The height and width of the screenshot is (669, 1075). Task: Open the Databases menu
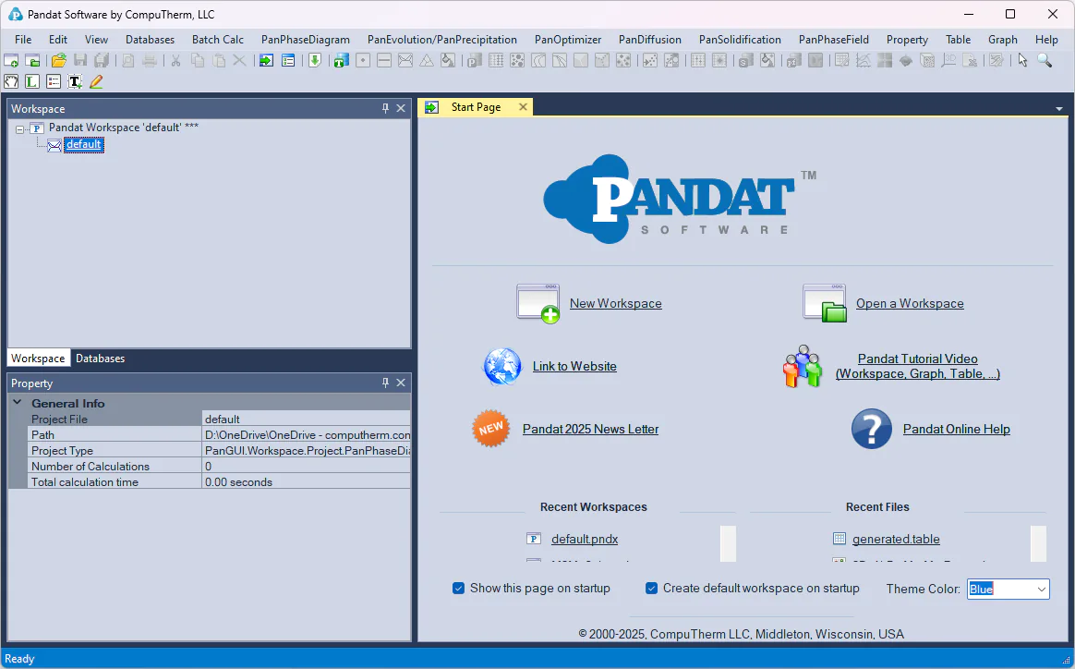[151, 39]
